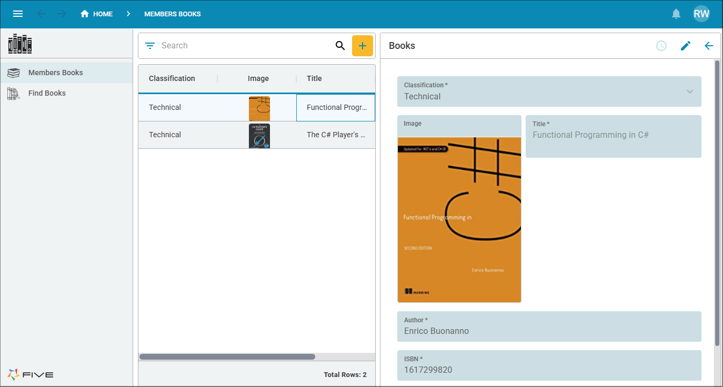Focus the Search input field
Screen dimensions: 723x387
click(x=245, y=46)
